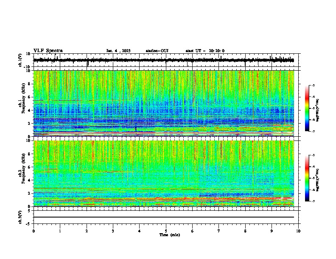336x259 pixels.
Task: Click the ch.1 voltage waveform trace
Action: 164,60
